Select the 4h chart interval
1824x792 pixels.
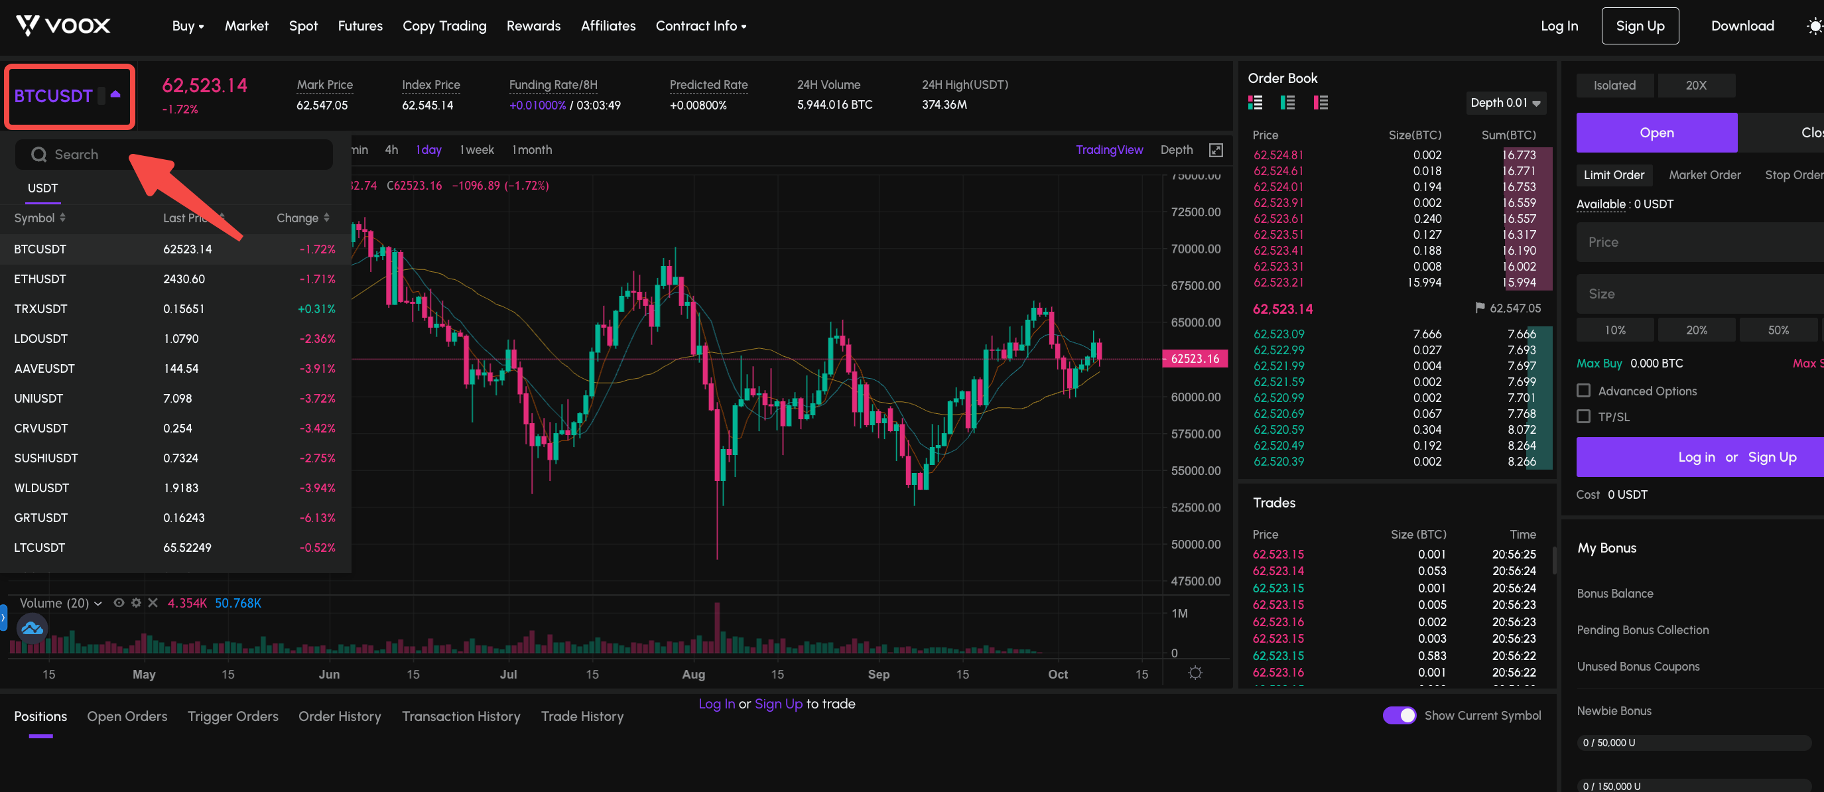pyautogui.click(x=391, y=149)
